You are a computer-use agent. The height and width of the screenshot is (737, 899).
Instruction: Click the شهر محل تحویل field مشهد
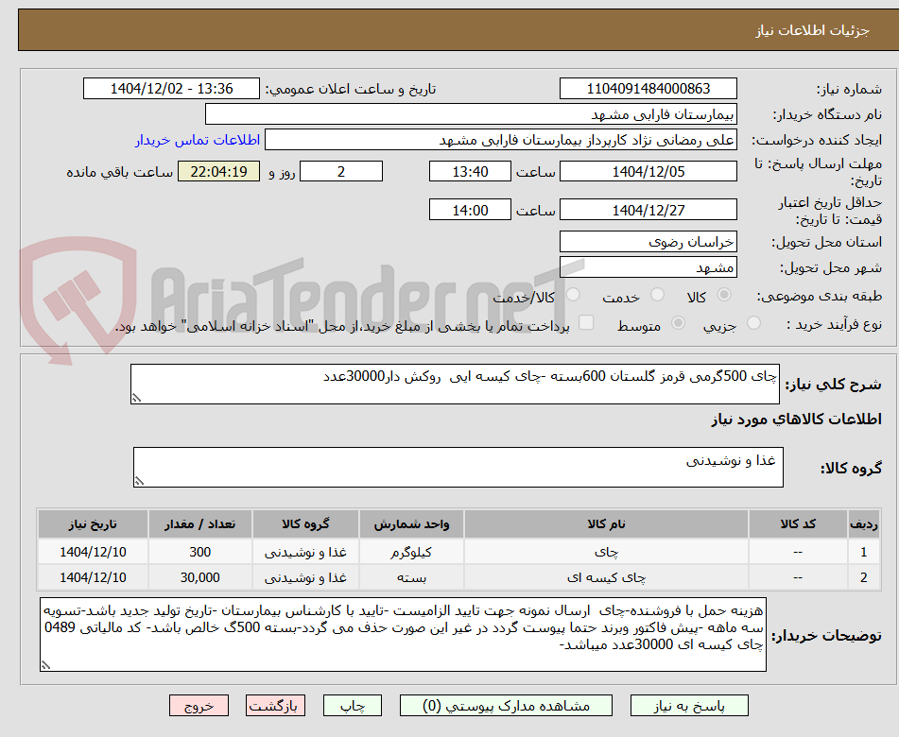coord(648,267)
